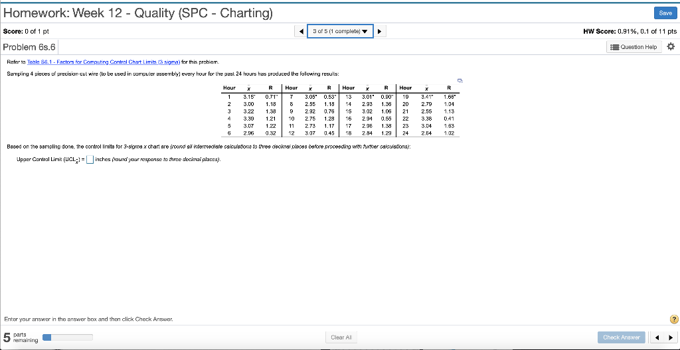Select hour 23 range value 1.63

(448, 126)
